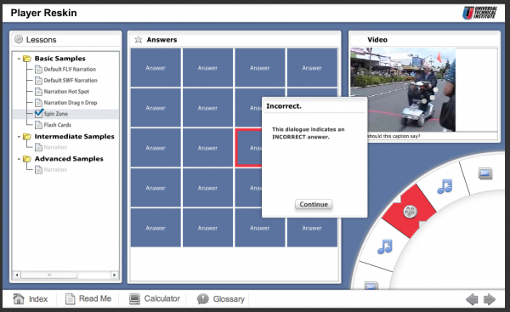Screen dimensions: 510x312
Task: Click the Answers panel heading
Action: coord(161,40)
